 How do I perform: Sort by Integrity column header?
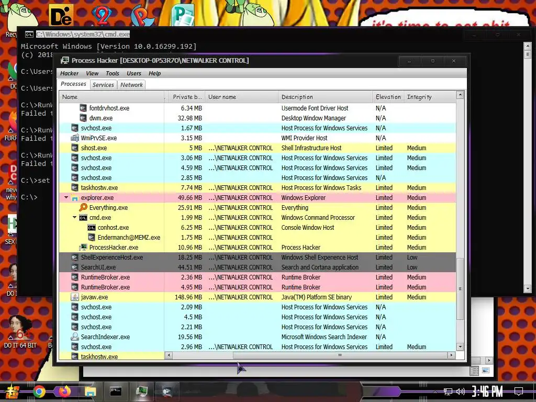click(430, 97)
